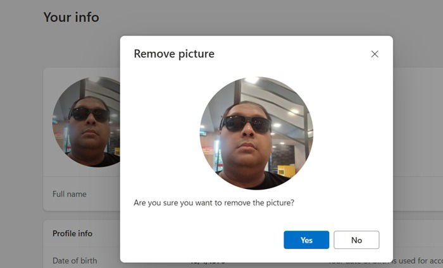Click the Date of birth label
The width and height of the screenshot is (443, 268).
click(75, 260)
